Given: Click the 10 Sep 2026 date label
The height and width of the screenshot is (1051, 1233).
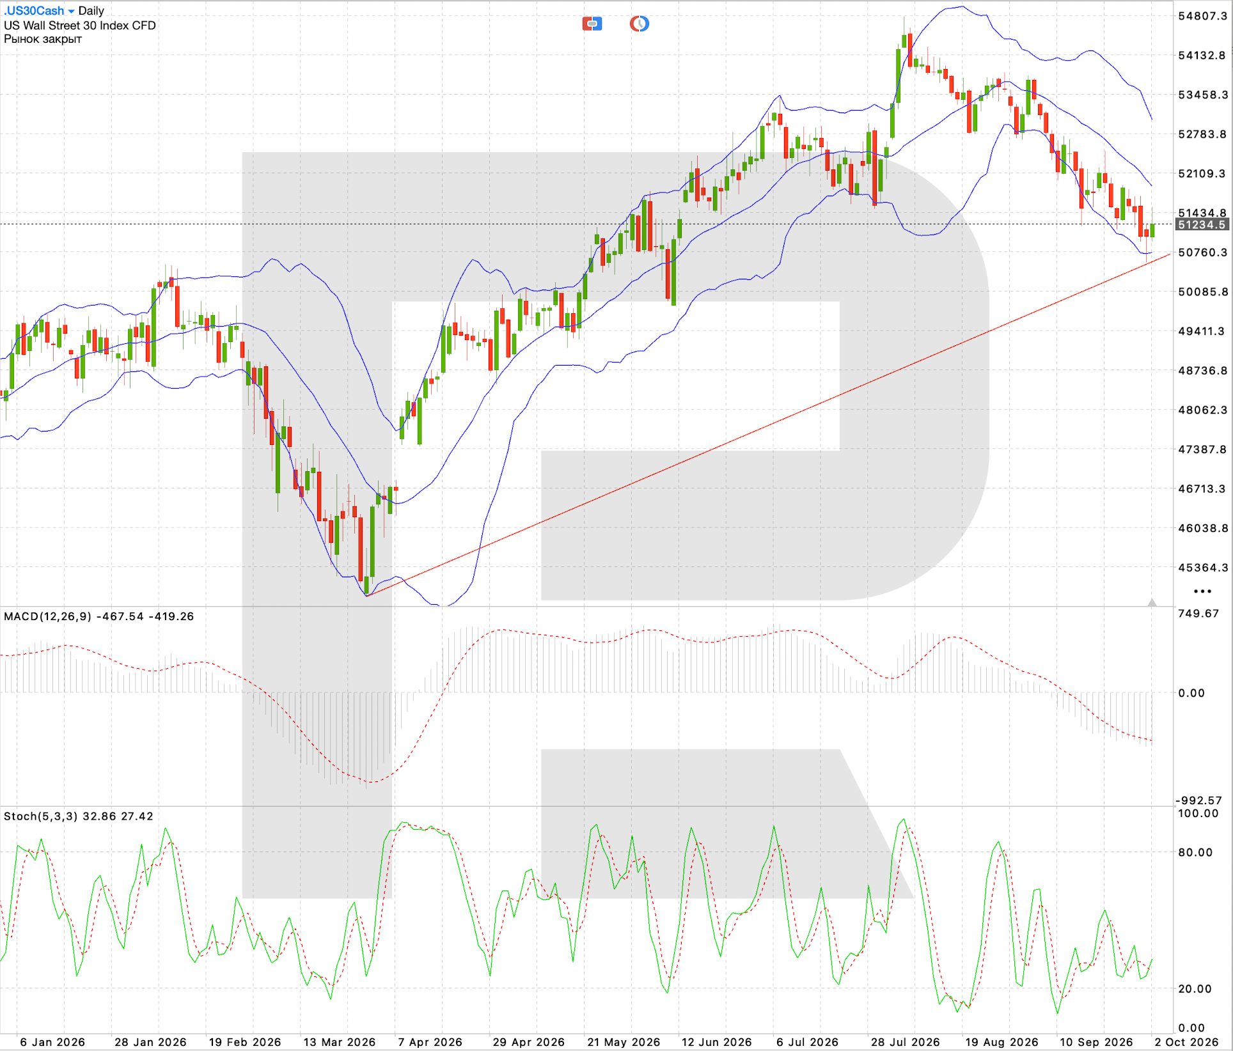Looking at the screenshot, I should [x=1096, y=1042].
